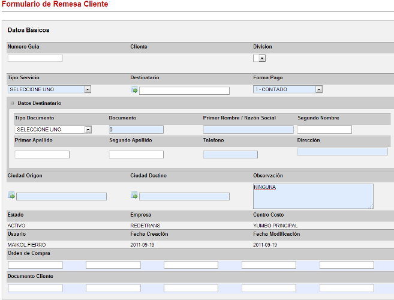This screenshot has height=300, width=394.
Task: Focus the Documento field
Action: click(136, 130)
